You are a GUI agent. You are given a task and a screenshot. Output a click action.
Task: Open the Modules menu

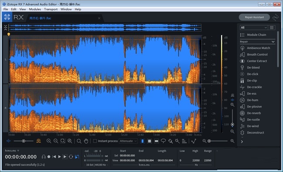click(x=35, y=9)
